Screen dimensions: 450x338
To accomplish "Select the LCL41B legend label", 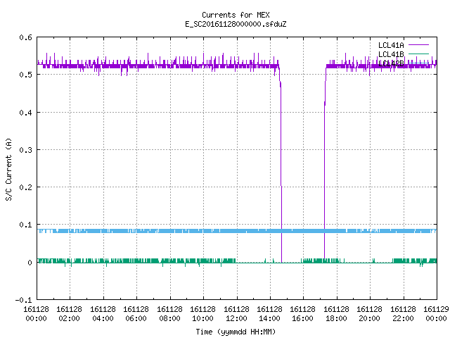I will click(x=391, y=54).
